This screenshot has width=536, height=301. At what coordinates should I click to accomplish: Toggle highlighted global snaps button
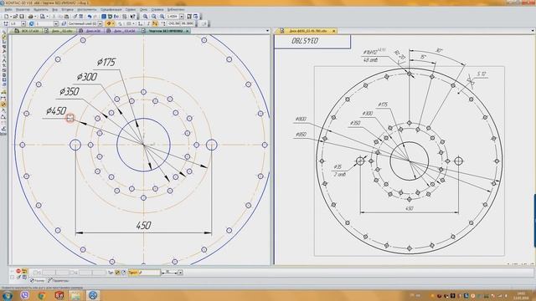110,24
